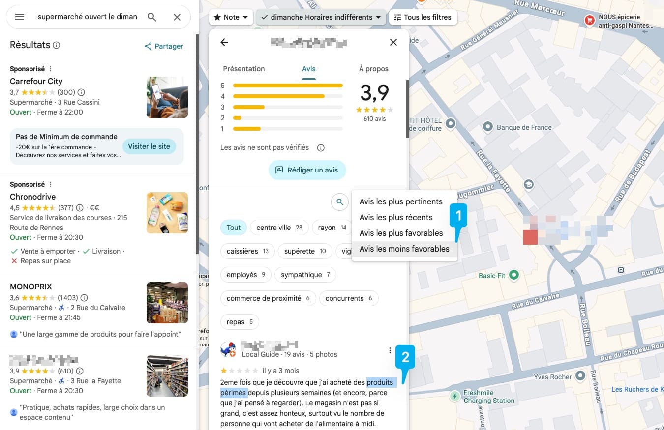This screenshot has height=430, width=664.
Task: Open the reviewer's profile avatar
Action: [228, 349]
